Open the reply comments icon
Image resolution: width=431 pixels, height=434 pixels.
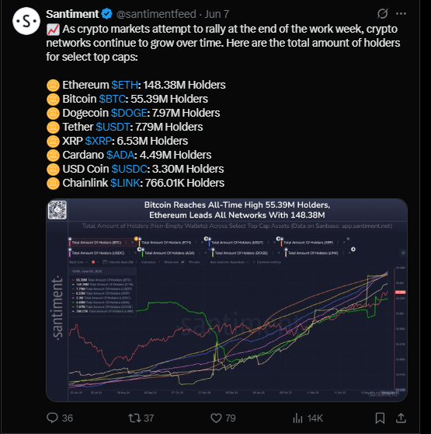[52, 418]
